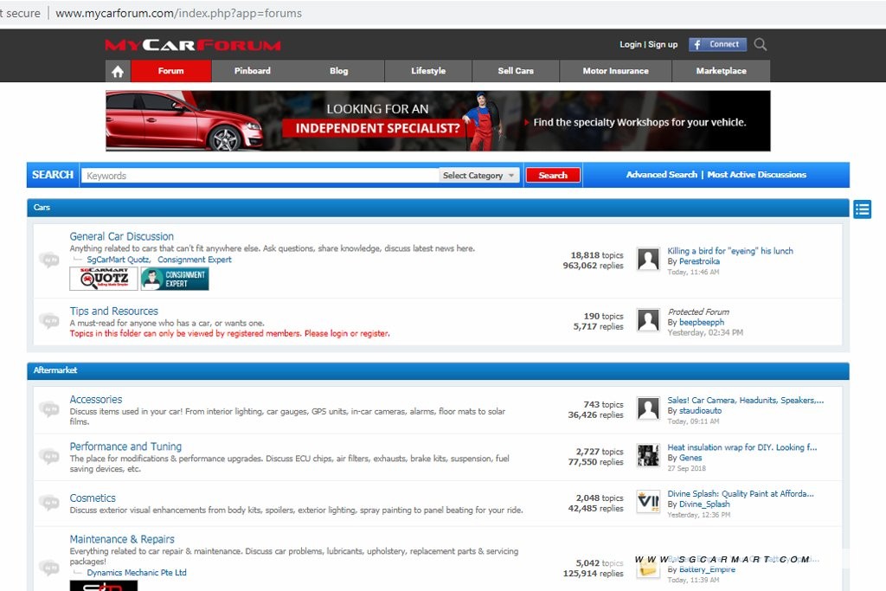Open 'Heat insulation wrap for DIY' topic

click(x=742, y=446)
